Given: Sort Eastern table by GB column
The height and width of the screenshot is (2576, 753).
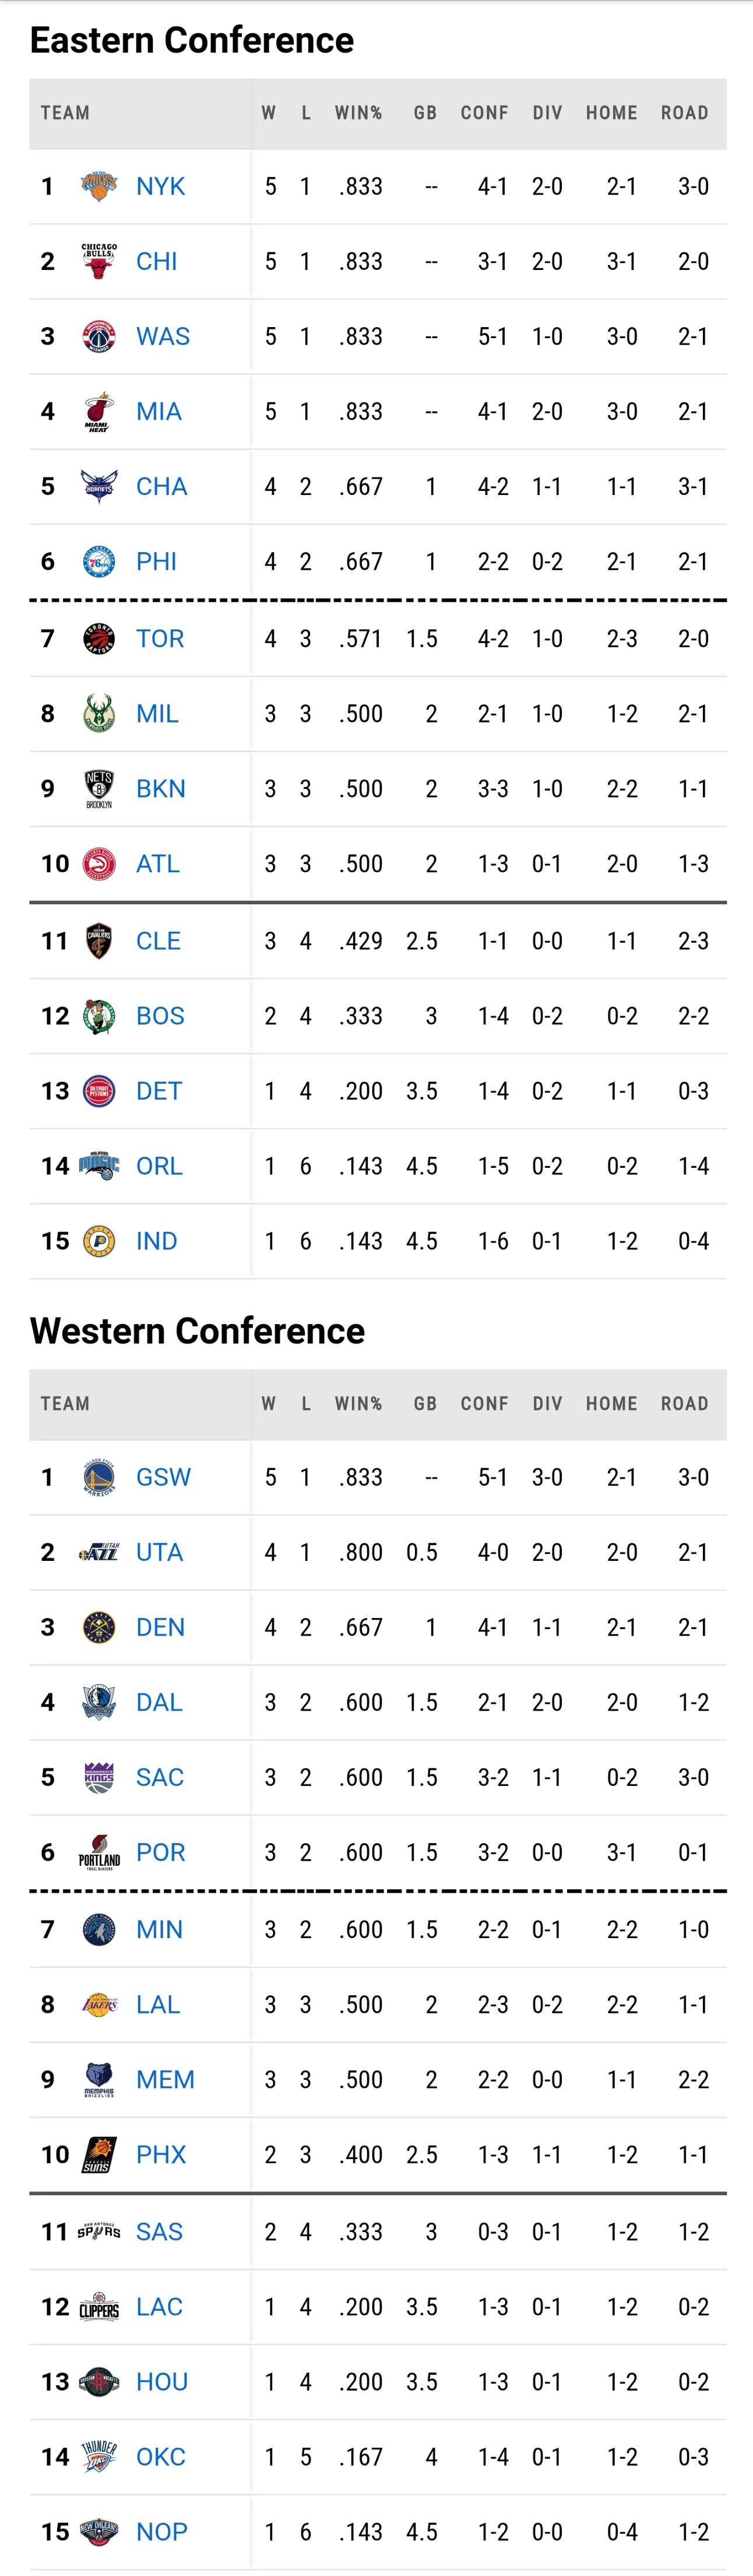Looking at the screenshot, I should 425,113.
